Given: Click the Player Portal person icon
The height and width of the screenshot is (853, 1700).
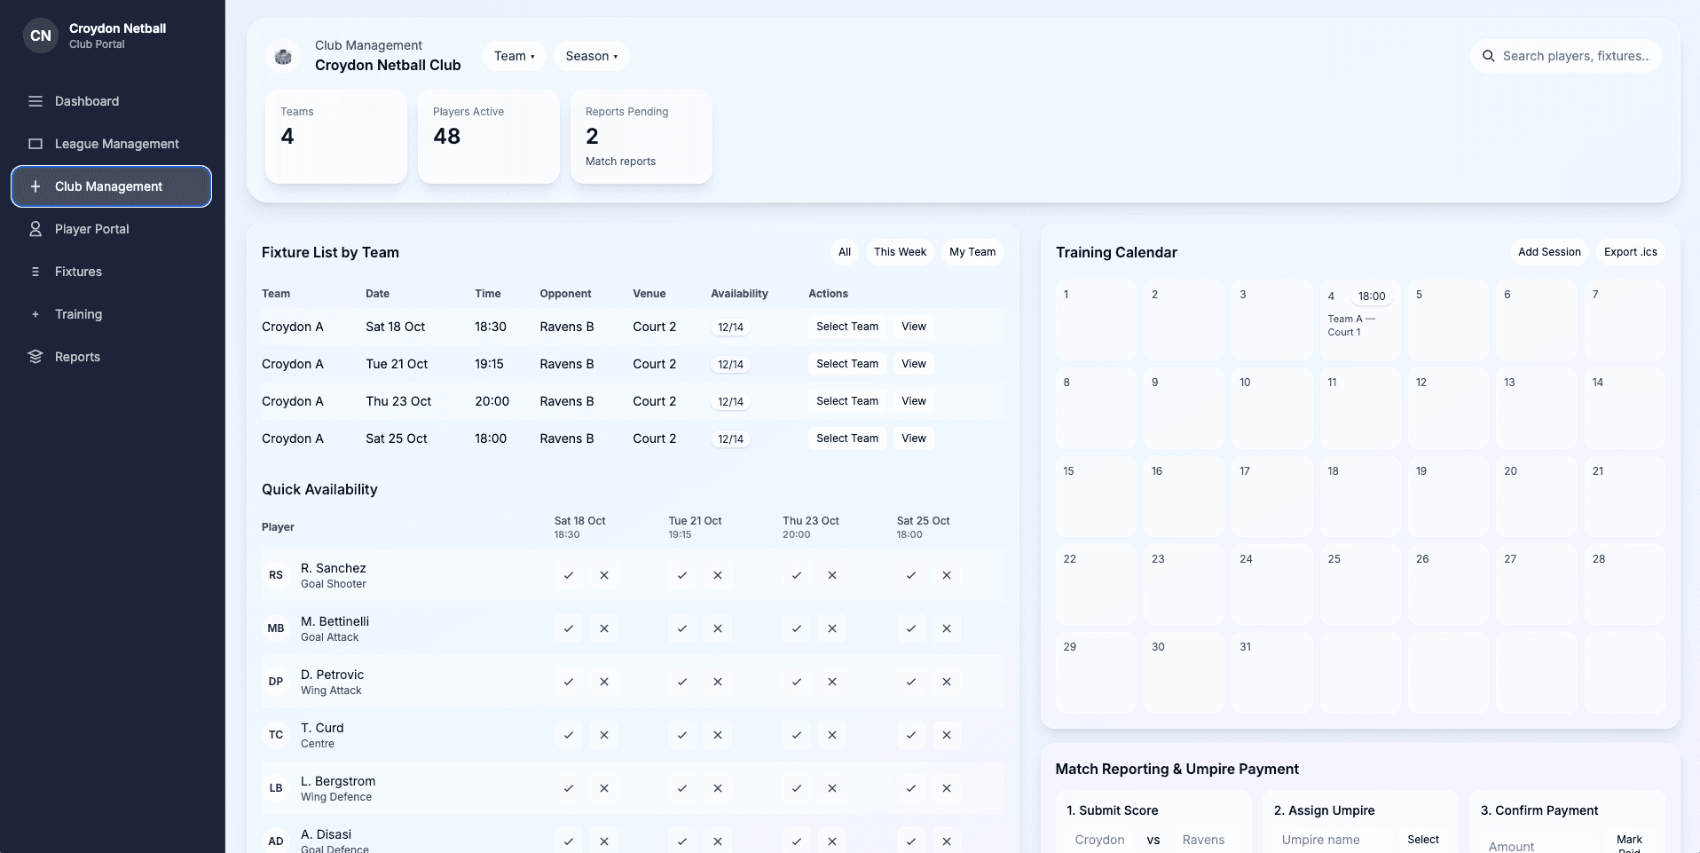Looking at the screenshot, I should 35,229.
